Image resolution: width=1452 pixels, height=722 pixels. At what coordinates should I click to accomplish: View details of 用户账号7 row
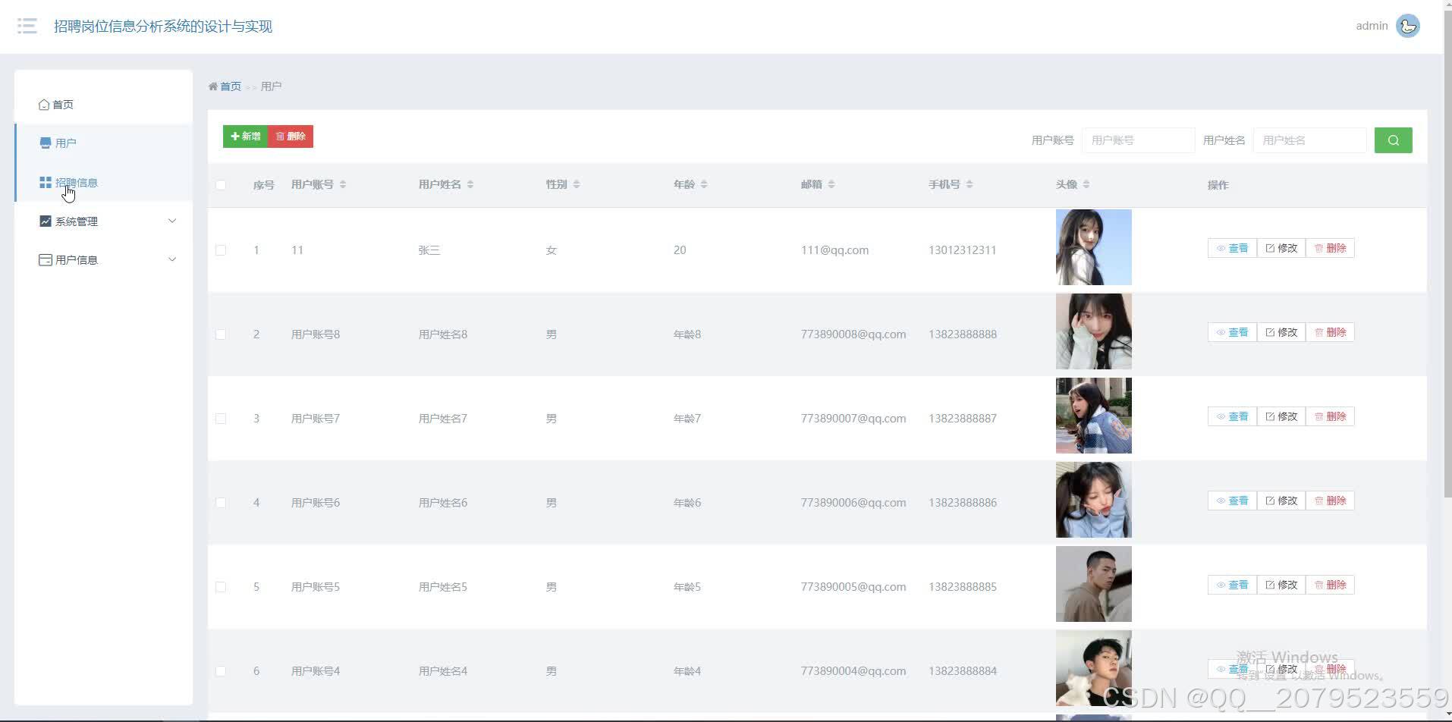coord(1232,416)
